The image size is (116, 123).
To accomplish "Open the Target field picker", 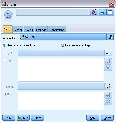I will [108, 53].
